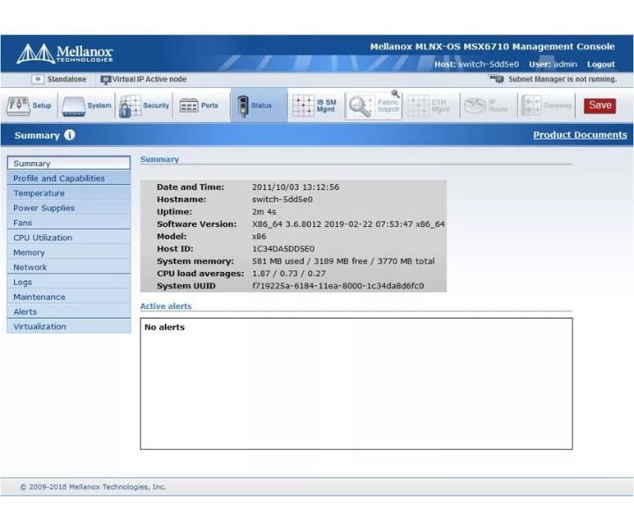Click the Model value x86

tap(259, 237)
